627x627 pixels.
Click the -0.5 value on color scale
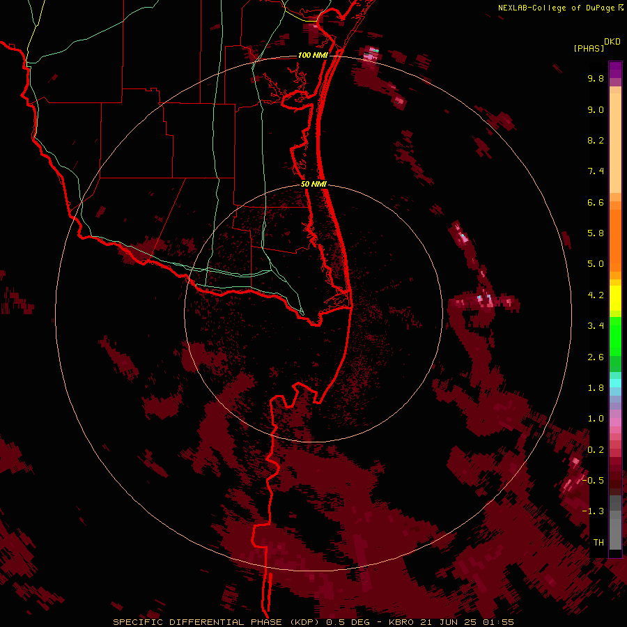[x=593, y=481]
